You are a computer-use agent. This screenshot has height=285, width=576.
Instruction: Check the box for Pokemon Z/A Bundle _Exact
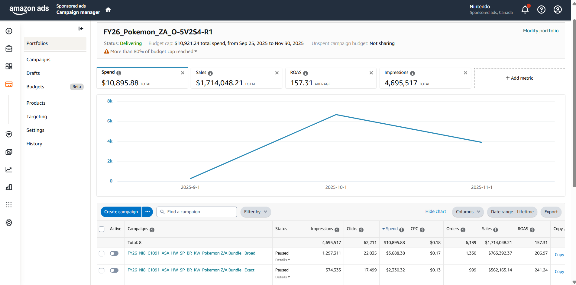coord(102,271)
